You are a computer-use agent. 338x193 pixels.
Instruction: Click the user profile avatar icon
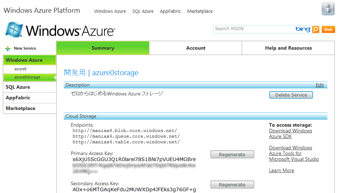328,9
